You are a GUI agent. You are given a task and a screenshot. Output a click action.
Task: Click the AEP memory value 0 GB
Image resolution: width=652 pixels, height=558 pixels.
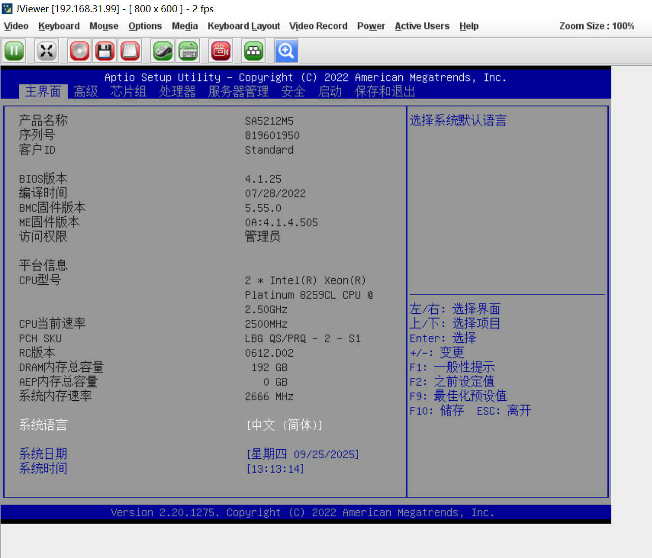pos(276,382)
